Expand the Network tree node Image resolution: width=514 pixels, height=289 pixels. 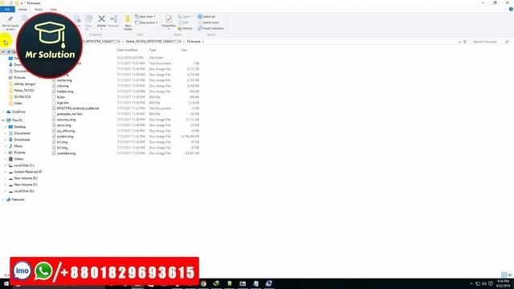(3, 200)
